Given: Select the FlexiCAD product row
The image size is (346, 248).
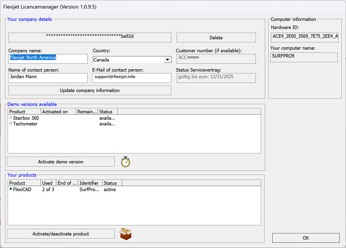Looking at the screenshot, I should [x=22, y=190].
